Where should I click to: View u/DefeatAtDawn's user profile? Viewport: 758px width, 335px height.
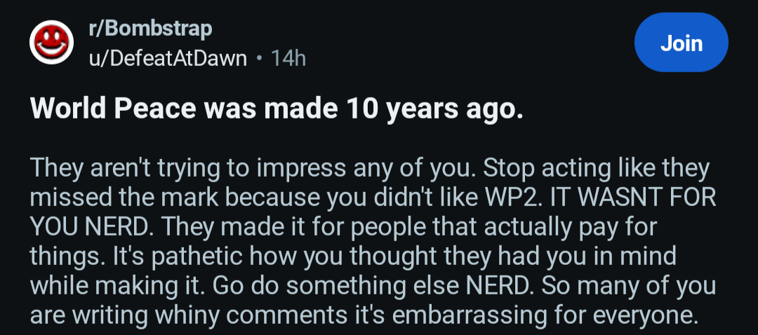coord(168,58)
